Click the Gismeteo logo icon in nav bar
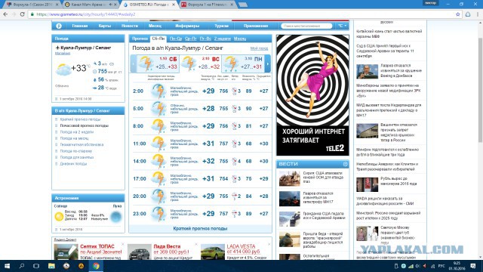This screenshot has height=272, width=483. click(59, 26)
